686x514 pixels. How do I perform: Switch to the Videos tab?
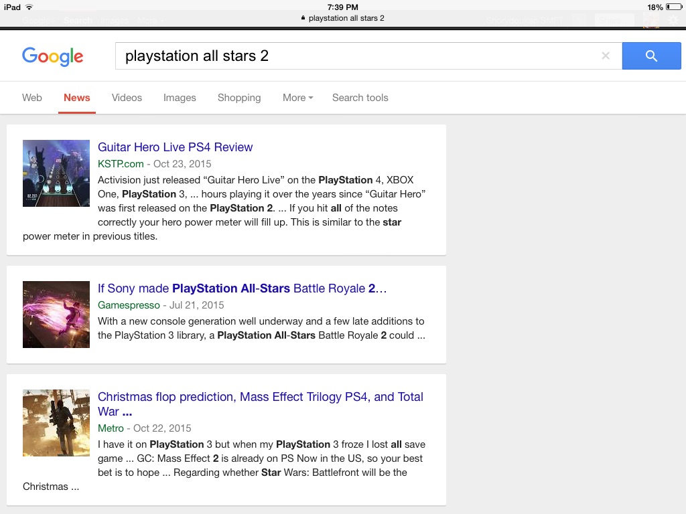click(x=127, y=98)
